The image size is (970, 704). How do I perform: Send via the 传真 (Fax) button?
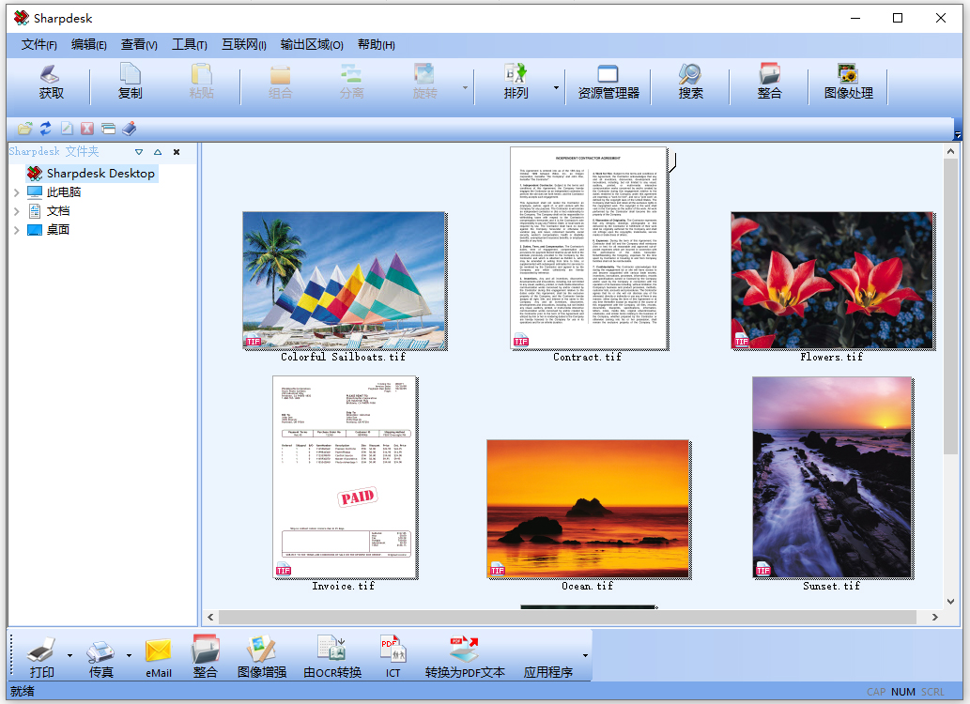[100, 655]
